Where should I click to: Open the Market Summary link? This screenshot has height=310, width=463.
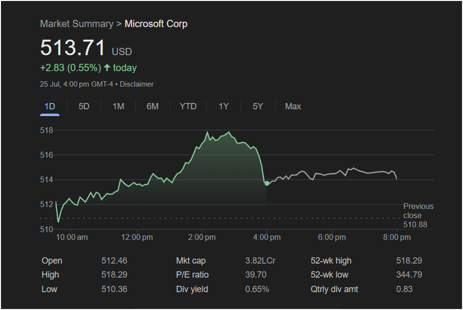pyautogui.click(x=77, y=24)
